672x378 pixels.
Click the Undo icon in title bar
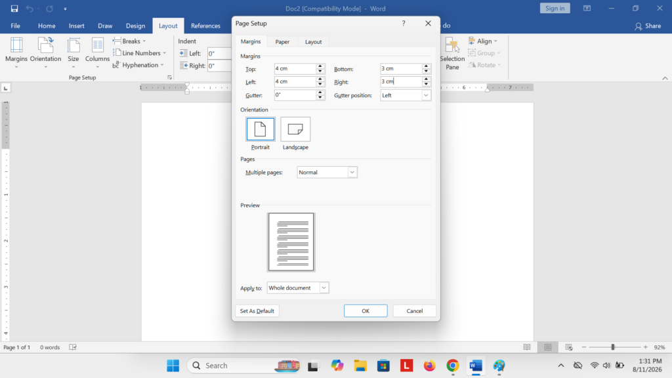tap(29, 9)
